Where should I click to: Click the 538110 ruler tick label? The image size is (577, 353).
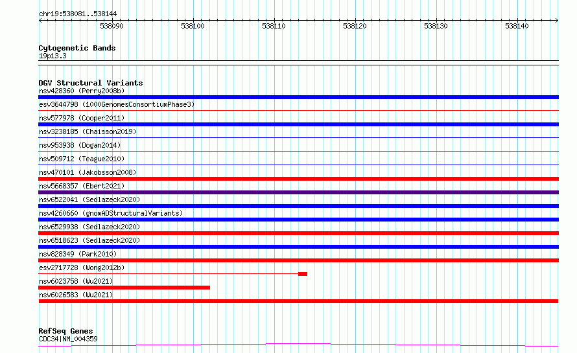tap(274, 26)
